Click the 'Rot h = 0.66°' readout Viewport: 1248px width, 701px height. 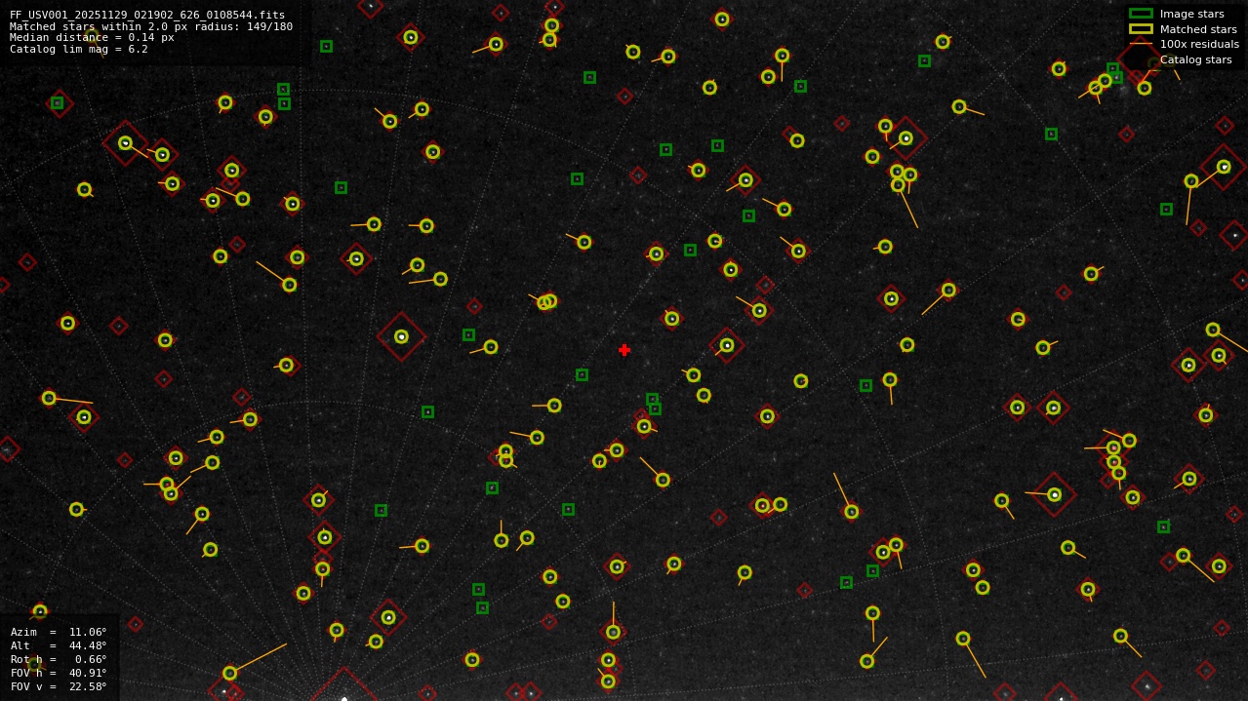coord(59,659)
